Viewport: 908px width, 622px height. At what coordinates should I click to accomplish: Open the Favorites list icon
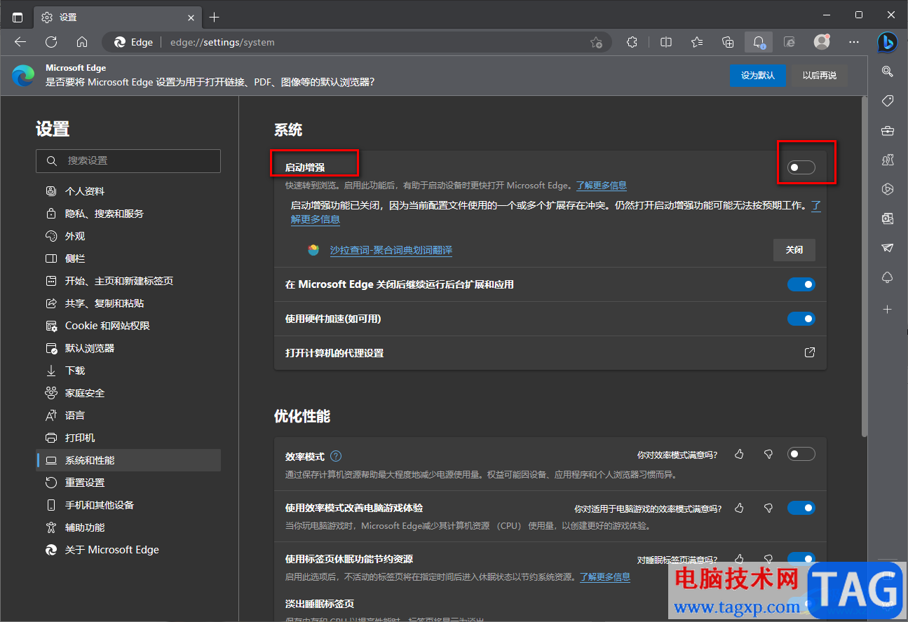tap(697, 42)
